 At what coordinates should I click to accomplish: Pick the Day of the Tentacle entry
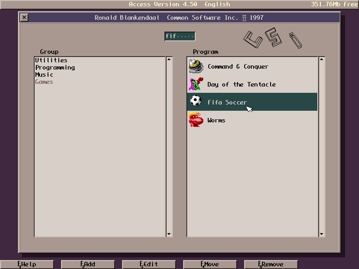pos(241,84)
